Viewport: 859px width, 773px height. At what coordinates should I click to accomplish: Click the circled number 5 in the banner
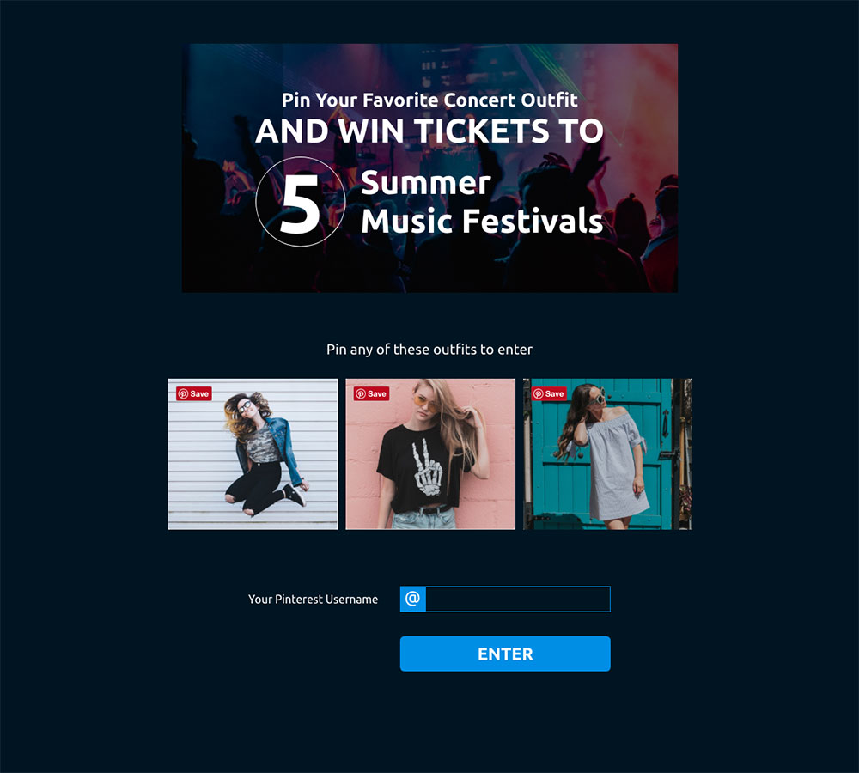(x=300, y=202)
